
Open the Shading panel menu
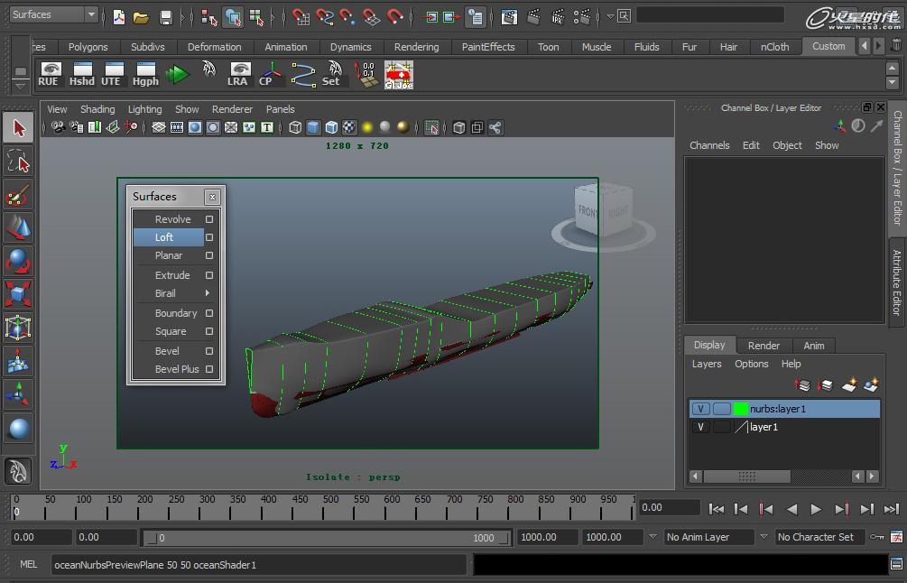tap(97, 109)
